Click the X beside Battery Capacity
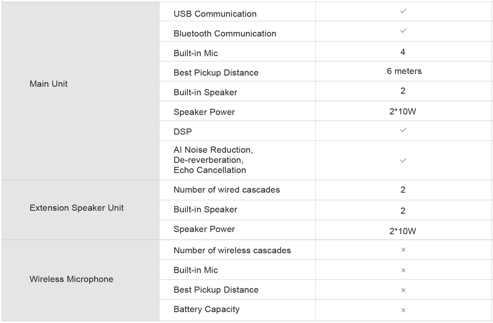The height and width of the screenshot is (323, 493). pos(403,310)
